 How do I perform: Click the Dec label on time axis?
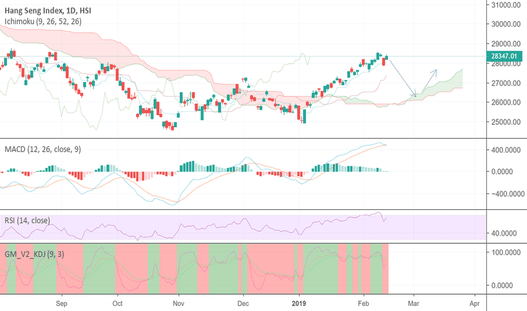[x=243, y=304]
